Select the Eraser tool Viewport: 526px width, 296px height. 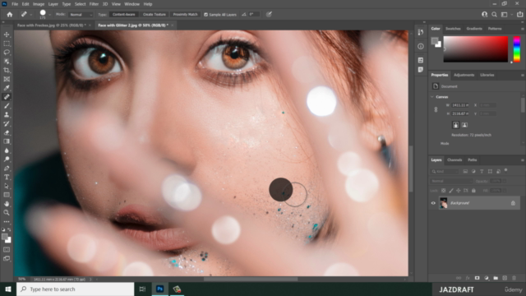coord(7,132)
